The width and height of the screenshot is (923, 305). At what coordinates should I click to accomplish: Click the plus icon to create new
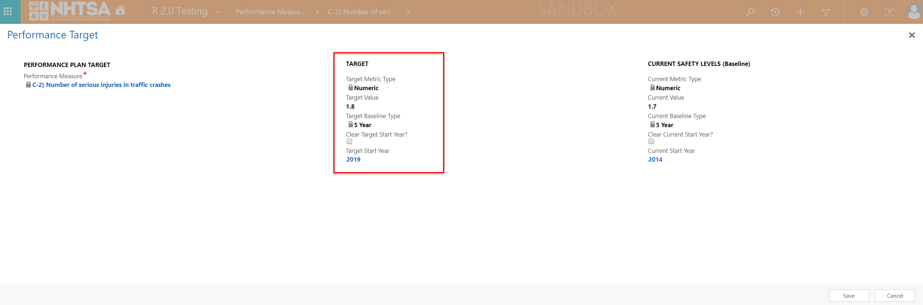tap(800, 13)
